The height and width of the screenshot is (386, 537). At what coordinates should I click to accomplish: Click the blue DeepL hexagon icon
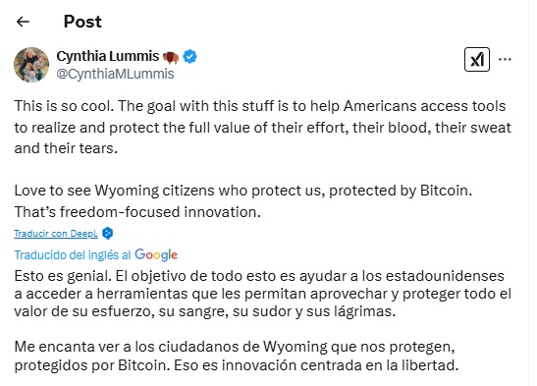(x=108, y=233)
